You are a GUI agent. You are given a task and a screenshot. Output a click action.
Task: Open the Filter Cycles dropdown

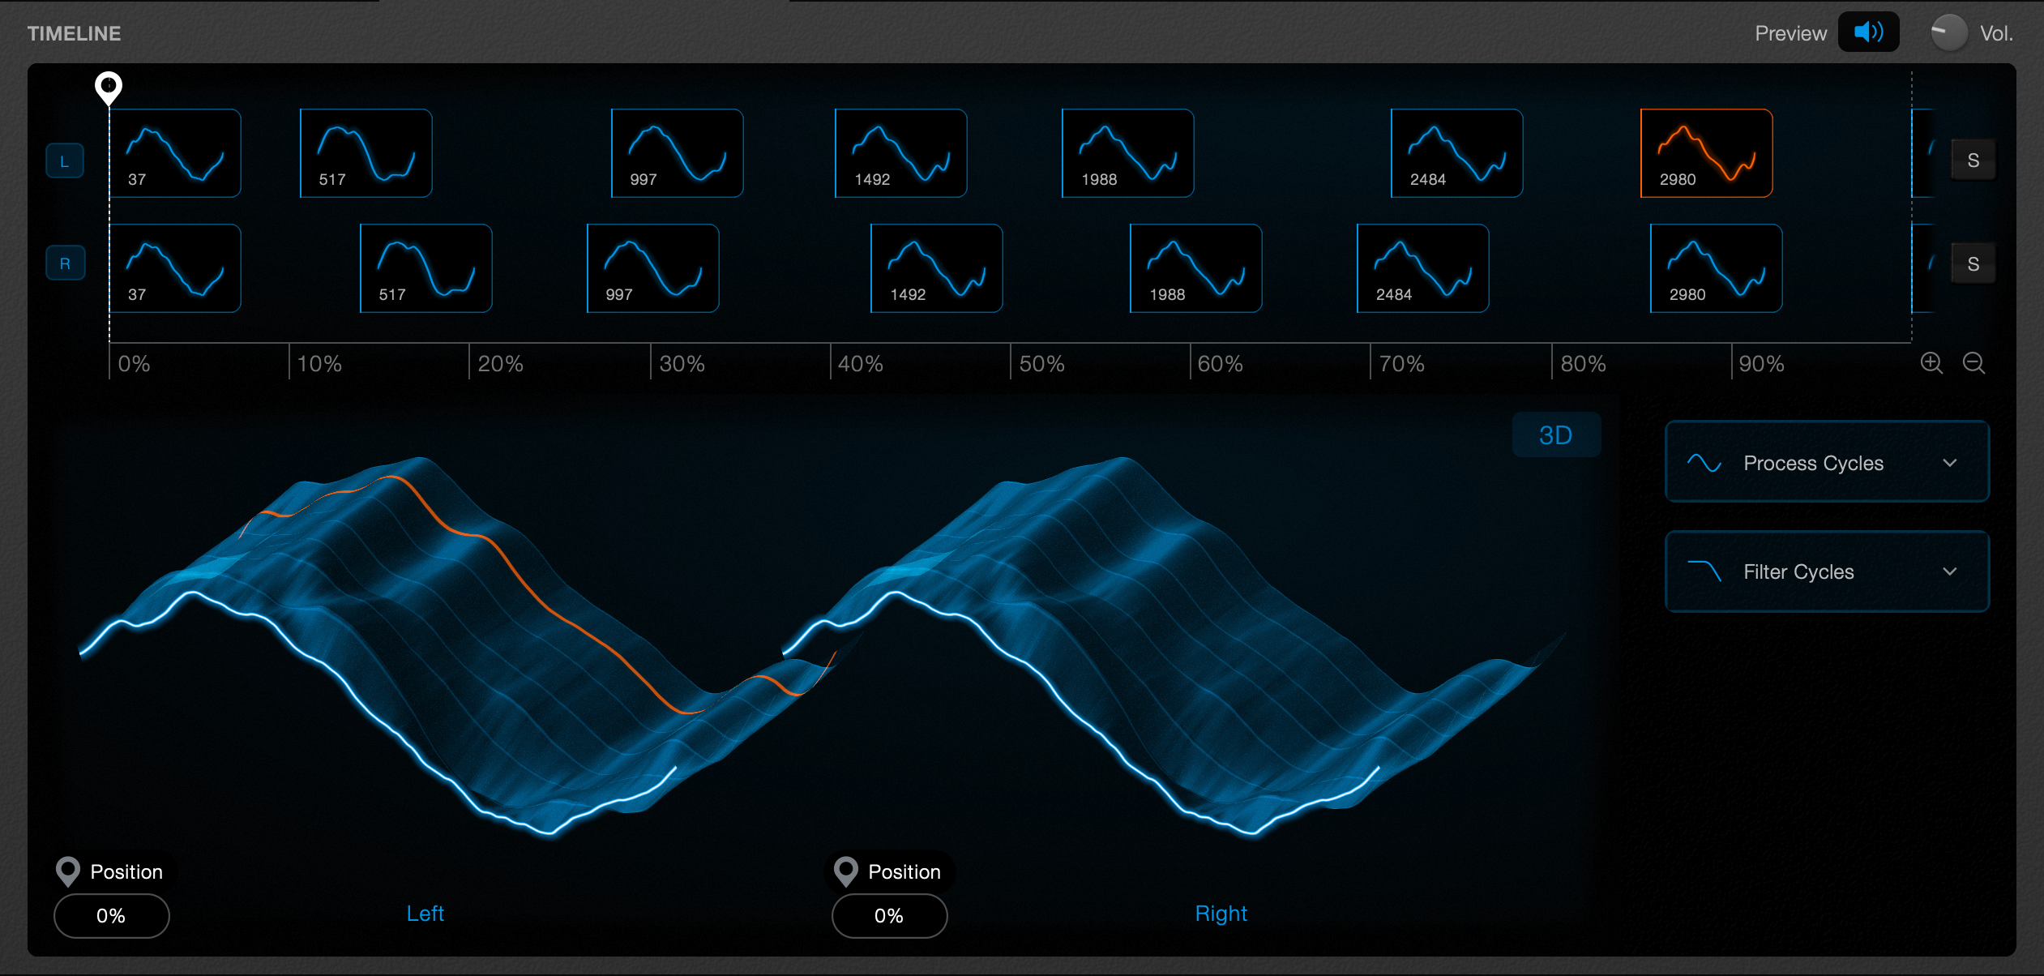[1826, 571]
